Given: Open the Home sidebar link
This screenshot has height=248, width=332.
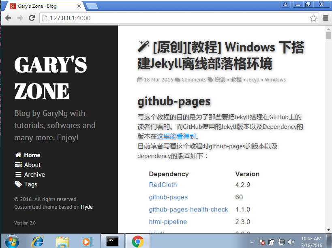Looking at the screenshot, I should pyautogui.click(x=32, y=155).
